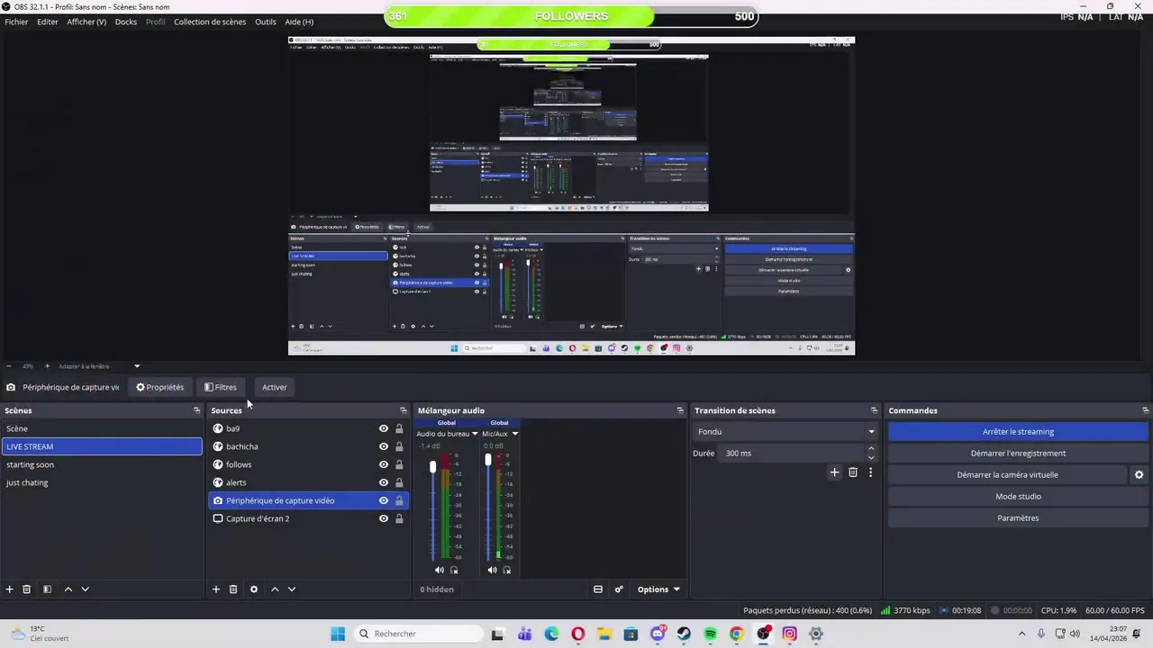
Task: Open the Mic/Aux channel dropdown
Action: click(500, 434)
